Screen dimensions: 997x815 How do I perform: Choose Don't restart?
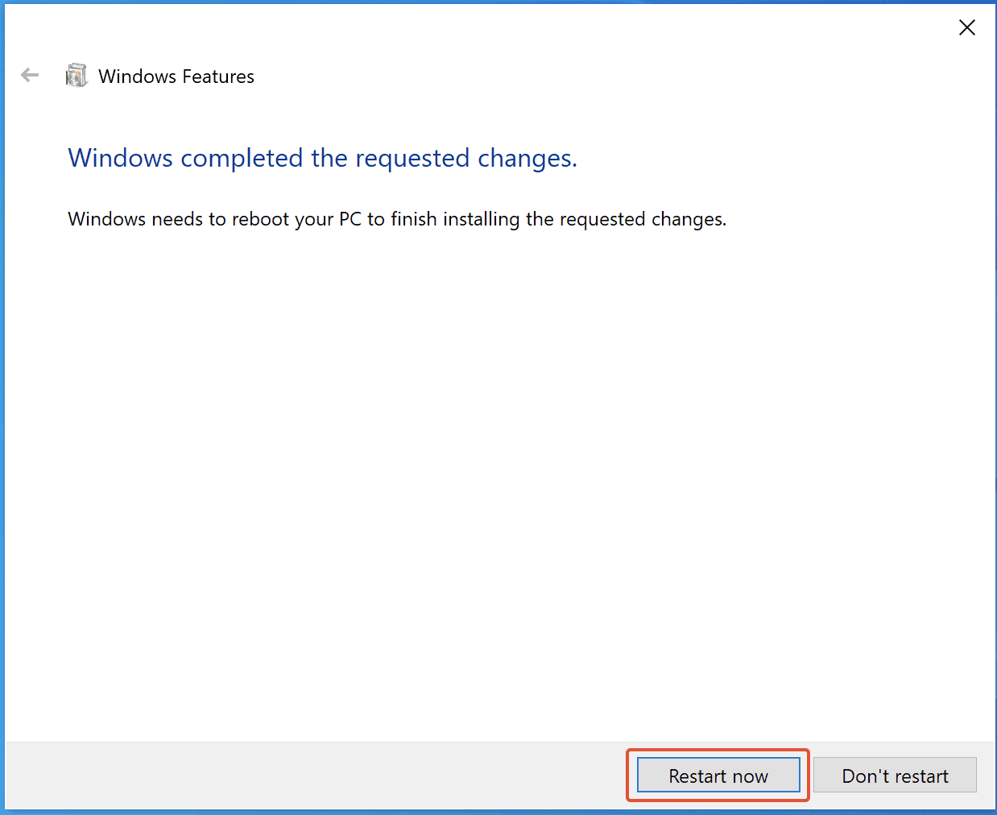pyautogui.click(x=895, y=776)
